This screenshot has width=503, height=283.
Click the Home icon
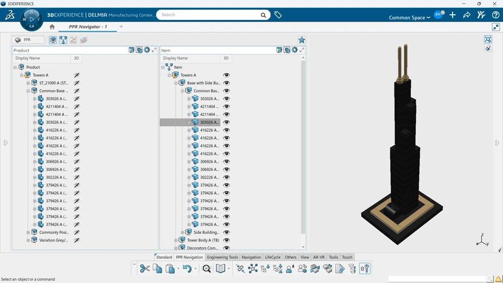[52, 27]
